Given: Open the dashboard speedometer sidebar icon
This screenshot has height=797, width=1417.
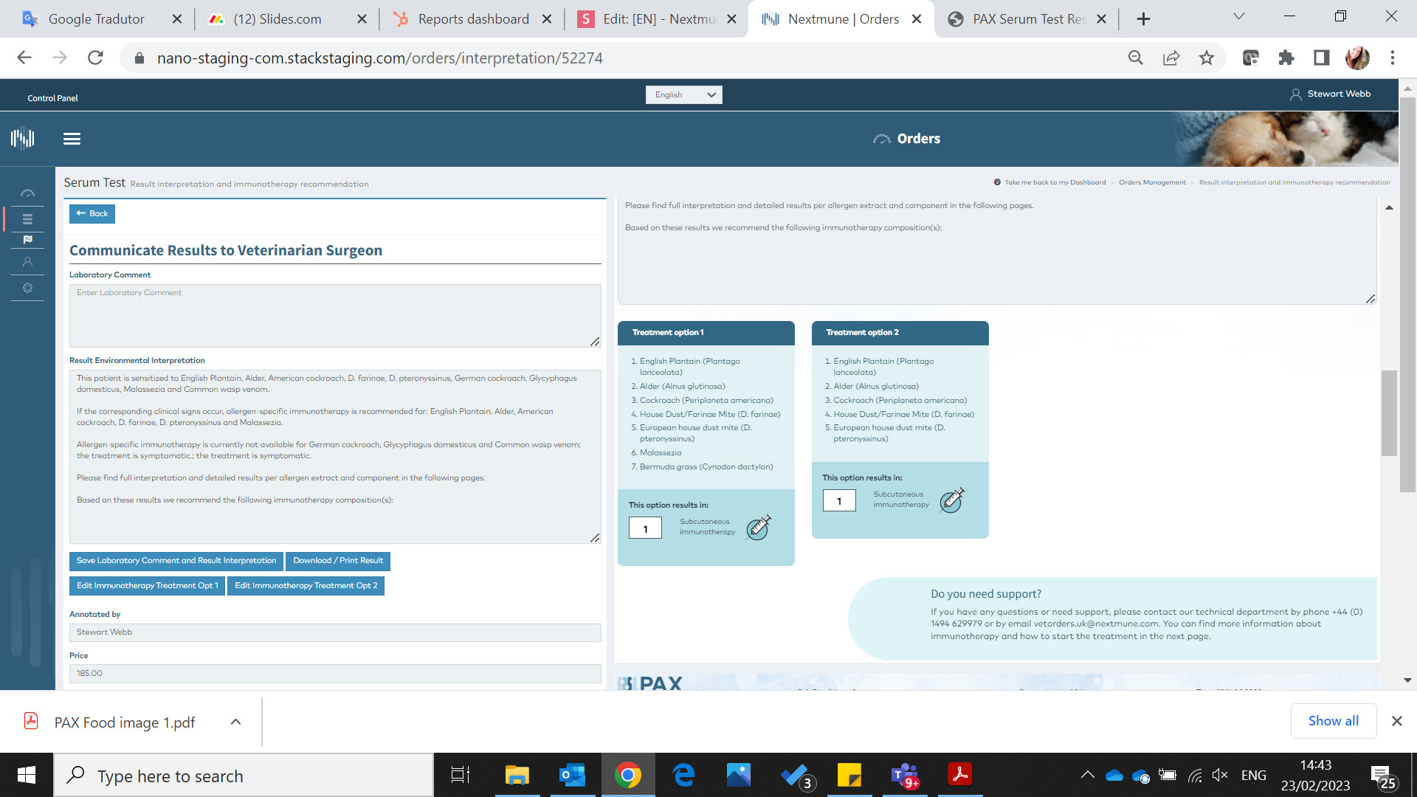Looking at the screenshot, I should [27, 193].
